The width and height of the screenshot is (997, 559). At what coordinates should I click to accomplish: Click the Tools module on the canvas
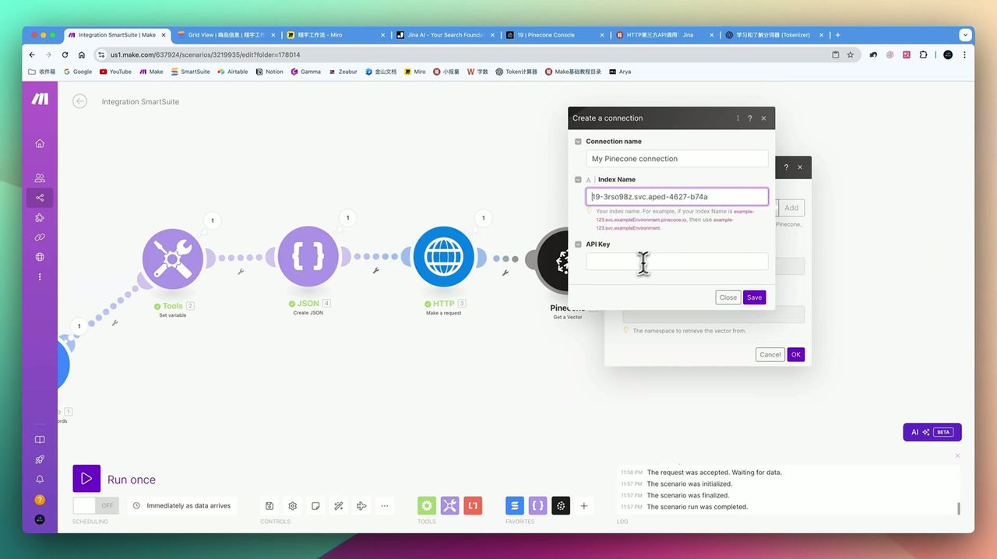click(172, 258)
